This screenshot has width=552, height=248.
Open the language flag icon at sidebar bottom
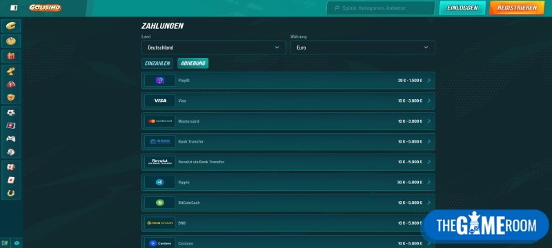(x=5, y=242)
